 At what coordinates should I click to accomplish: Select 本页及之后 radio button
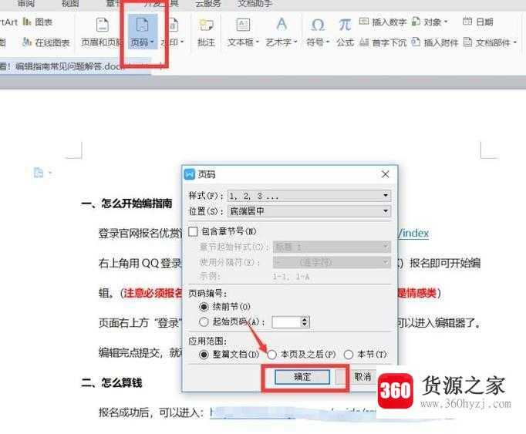point(271,355)
